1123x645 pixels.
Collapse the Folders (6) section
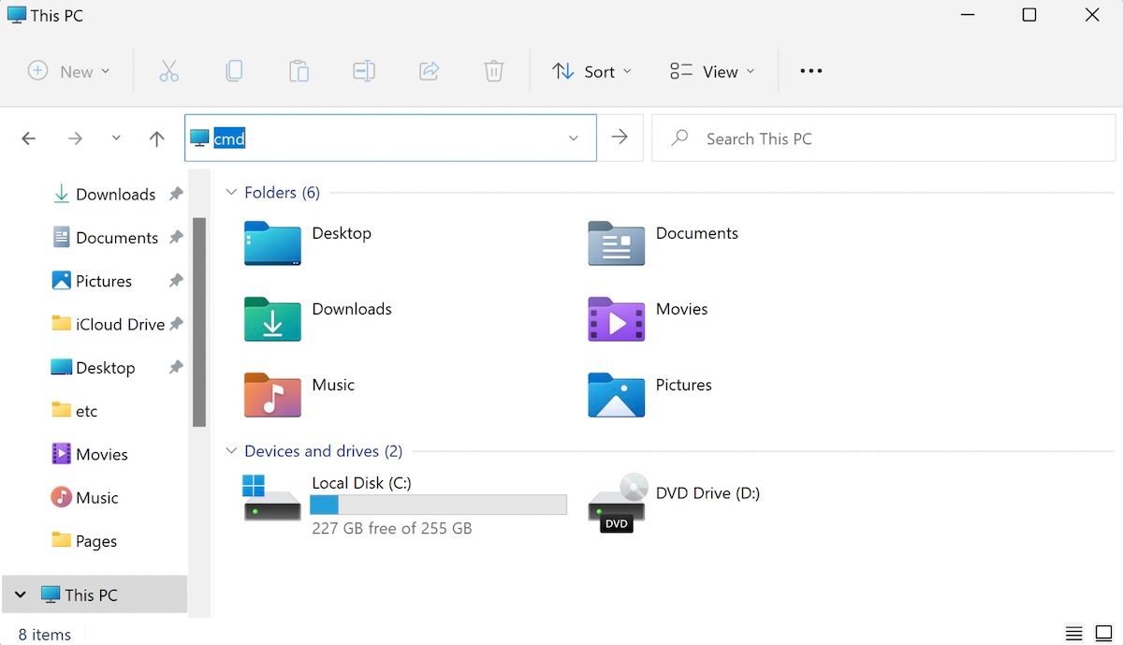231,192
